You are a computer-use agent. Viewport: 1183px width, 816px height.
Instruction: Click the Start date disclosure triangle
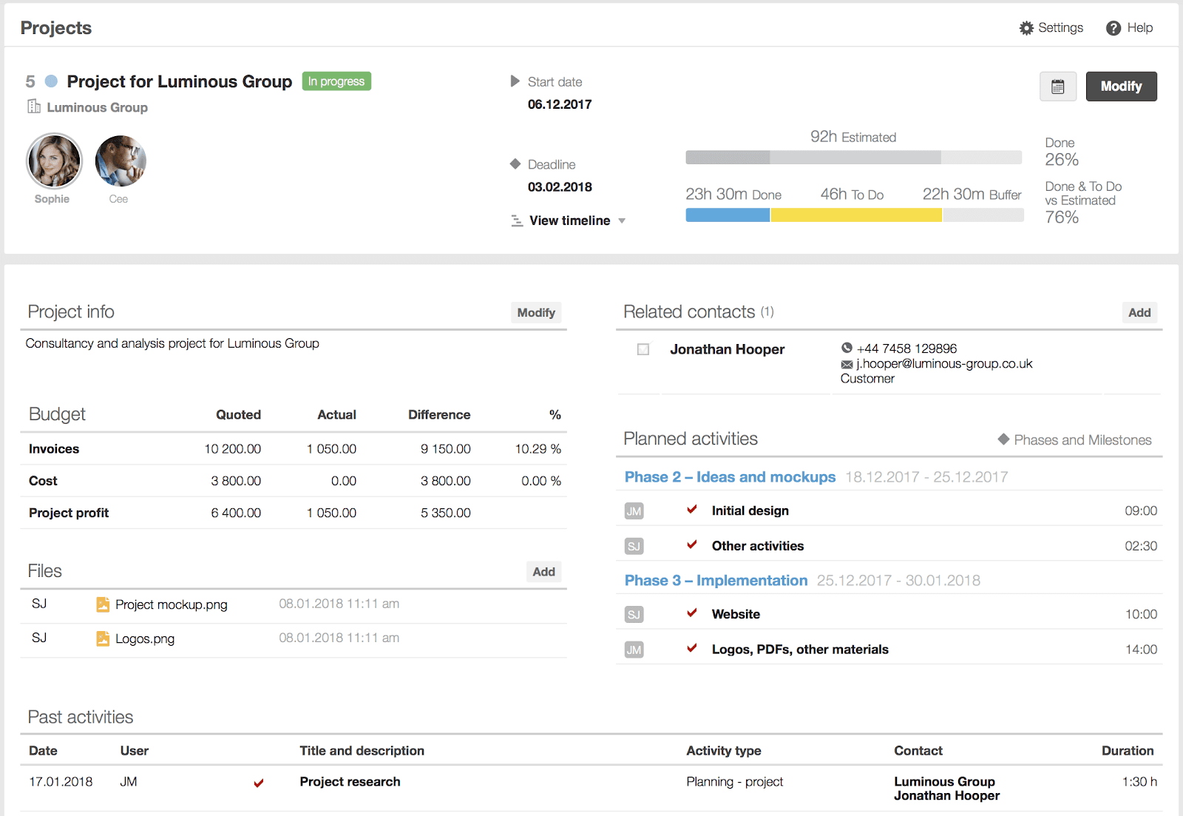[x=515, y=81]
